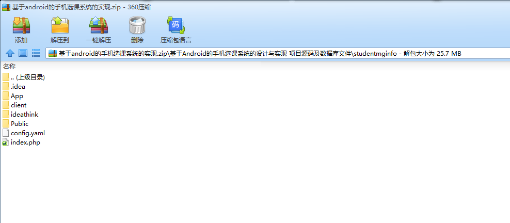This screenshot has width=510, height=223.
Task: Click the 添加 (Add) toolbar icon
Action: (x=21, y=26)
